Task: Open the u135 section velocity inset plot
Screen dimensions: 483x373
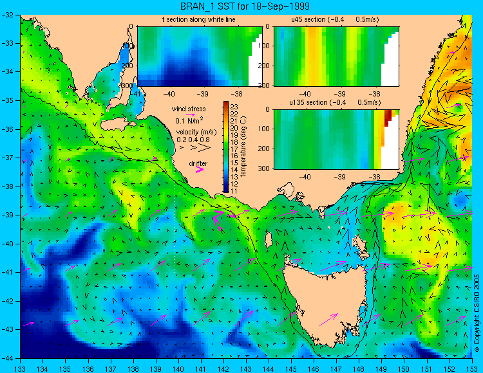Action: point(336,140)
